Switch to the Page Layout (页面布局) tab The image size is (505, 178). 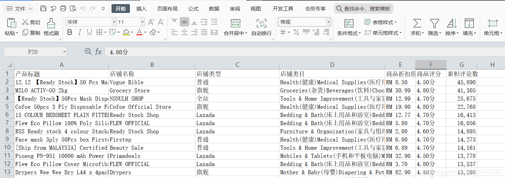coord(167,9)
